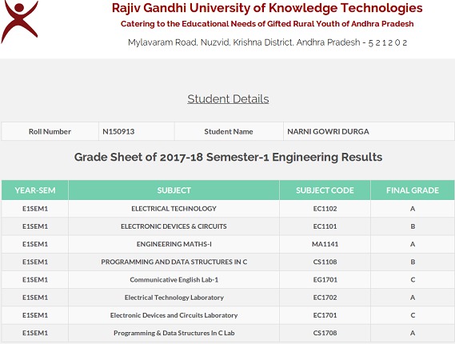The height and width of the screenshot is (344, 455).
Task: Click PROGRAMMING AND DATA STRUCTURES IN C
Action: pos(174,262)
